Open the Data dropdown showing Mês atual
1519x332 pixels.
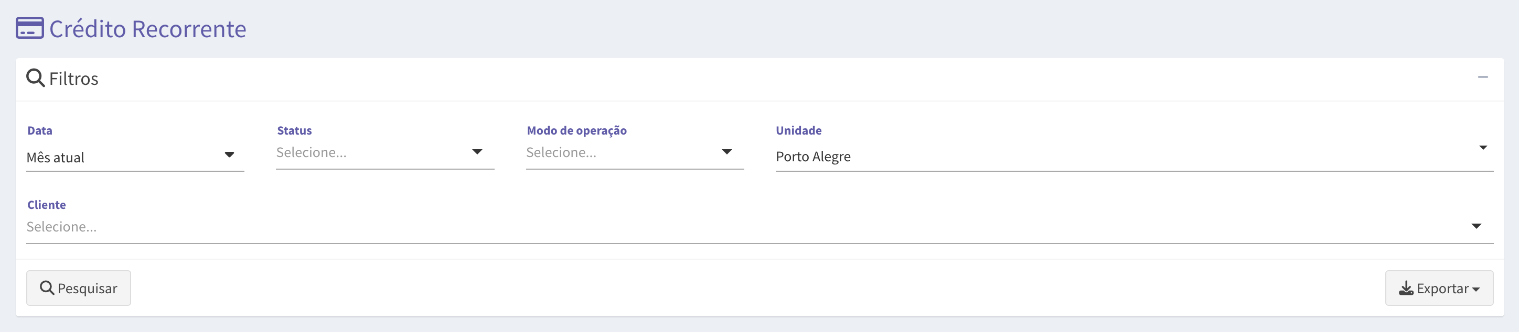point(135,157)
